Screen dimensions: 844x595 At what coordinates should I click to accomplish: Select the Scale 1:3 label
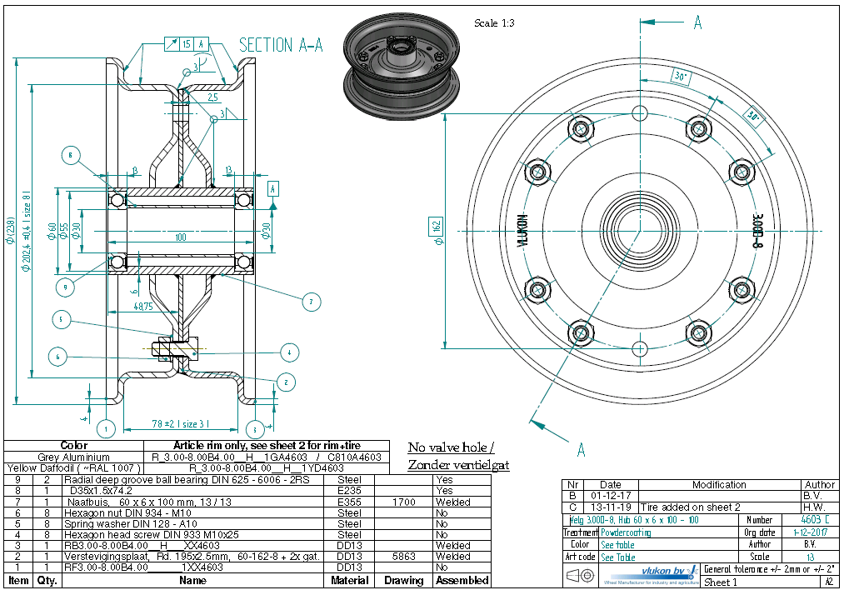pyautogui.click(x=494, y=23)
